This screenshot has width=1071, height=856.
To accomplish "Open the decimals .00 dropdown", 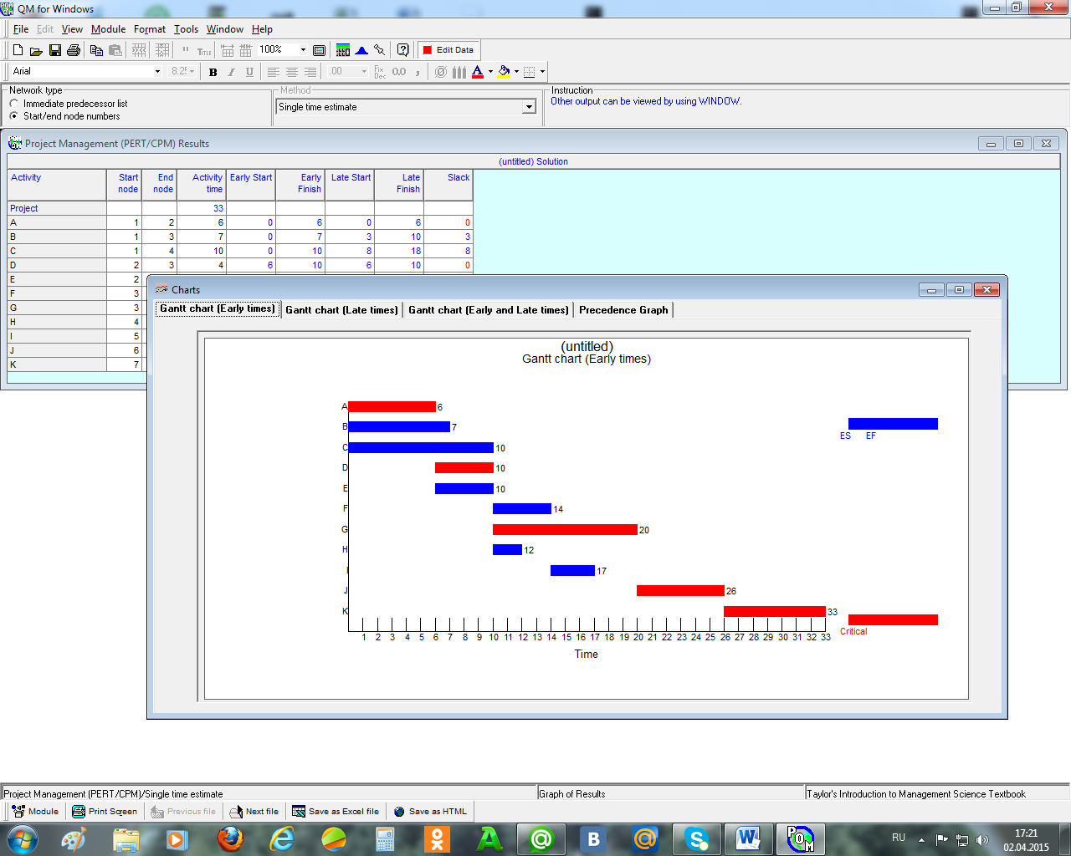I will 364,72.
